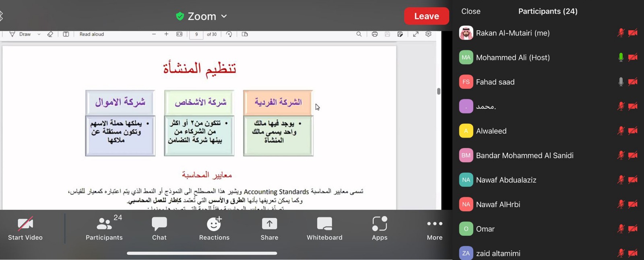Click the print icon in PDF toolbar
The width and height of the screenshot is (644, 260).
pos(375,35)
